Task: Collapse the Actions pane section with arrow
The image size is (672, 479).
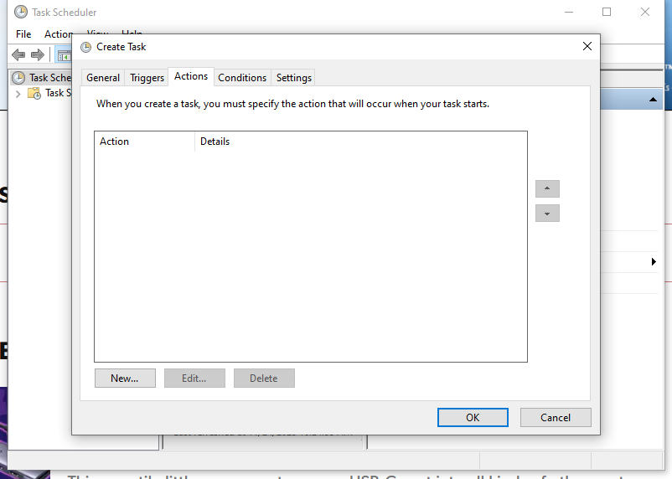Action: pos(653,100)
